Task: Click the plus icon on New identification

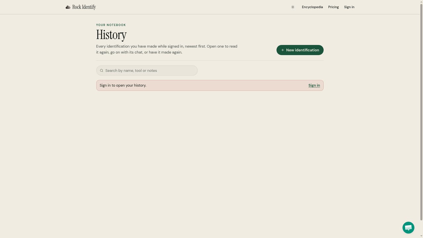Action: (283, 50)
